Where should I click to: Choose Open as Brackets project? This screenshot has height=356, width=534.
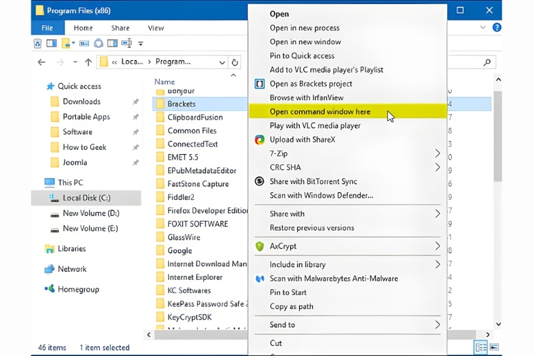pyautogui.click(x=347, y=84)
